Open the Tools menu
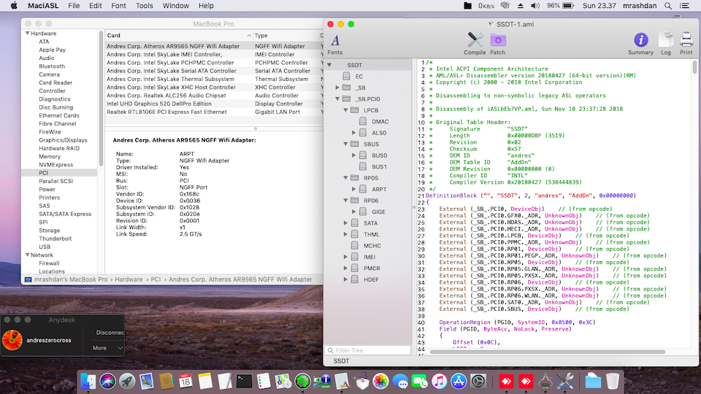This screenshot has height=394, width=701. (145, 6)
